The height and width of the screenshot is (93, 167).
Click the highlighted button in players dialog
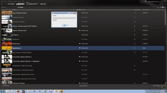[65, 25]
